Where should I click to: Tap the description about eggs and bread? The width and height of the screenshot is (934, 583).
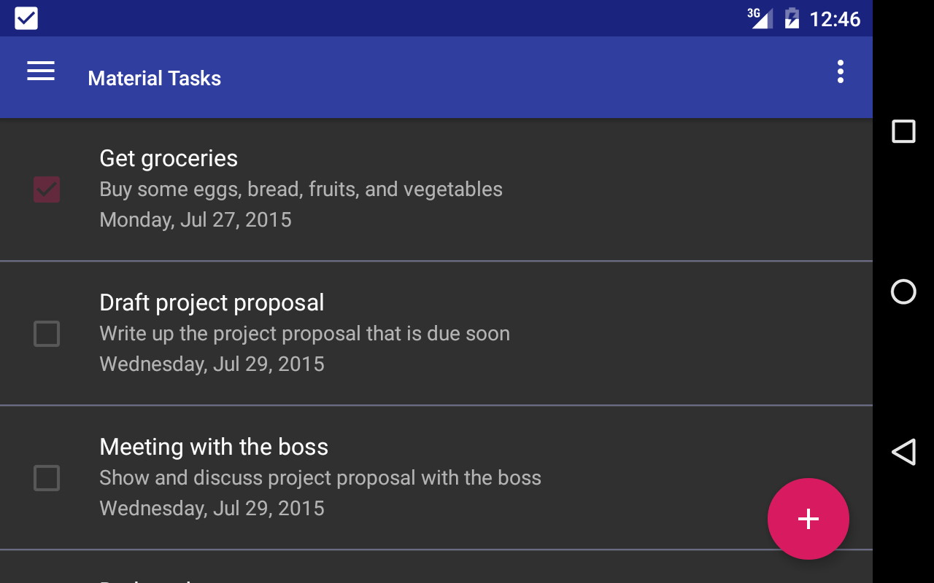click(x=301, y=189)
